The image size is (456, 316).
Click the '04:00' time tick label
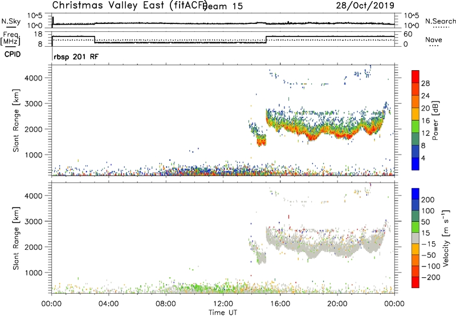tap(108, 304)
